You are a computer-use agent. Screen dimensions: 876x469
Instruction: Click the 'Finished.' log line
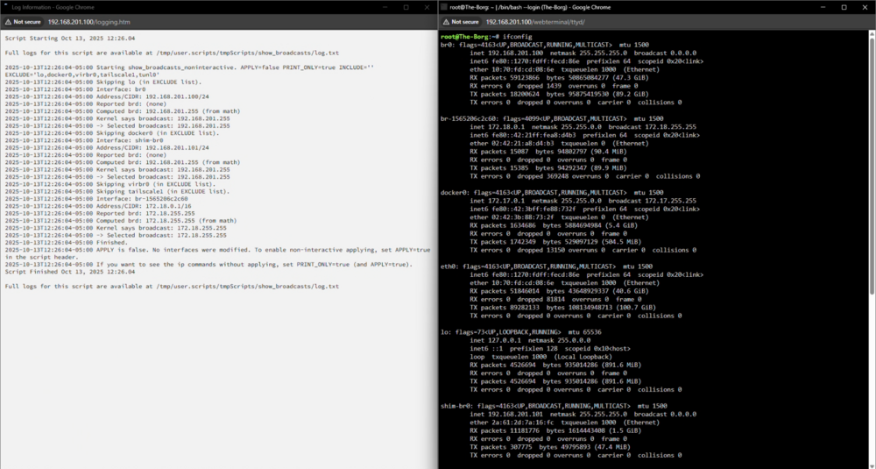(x=67, y=243)
